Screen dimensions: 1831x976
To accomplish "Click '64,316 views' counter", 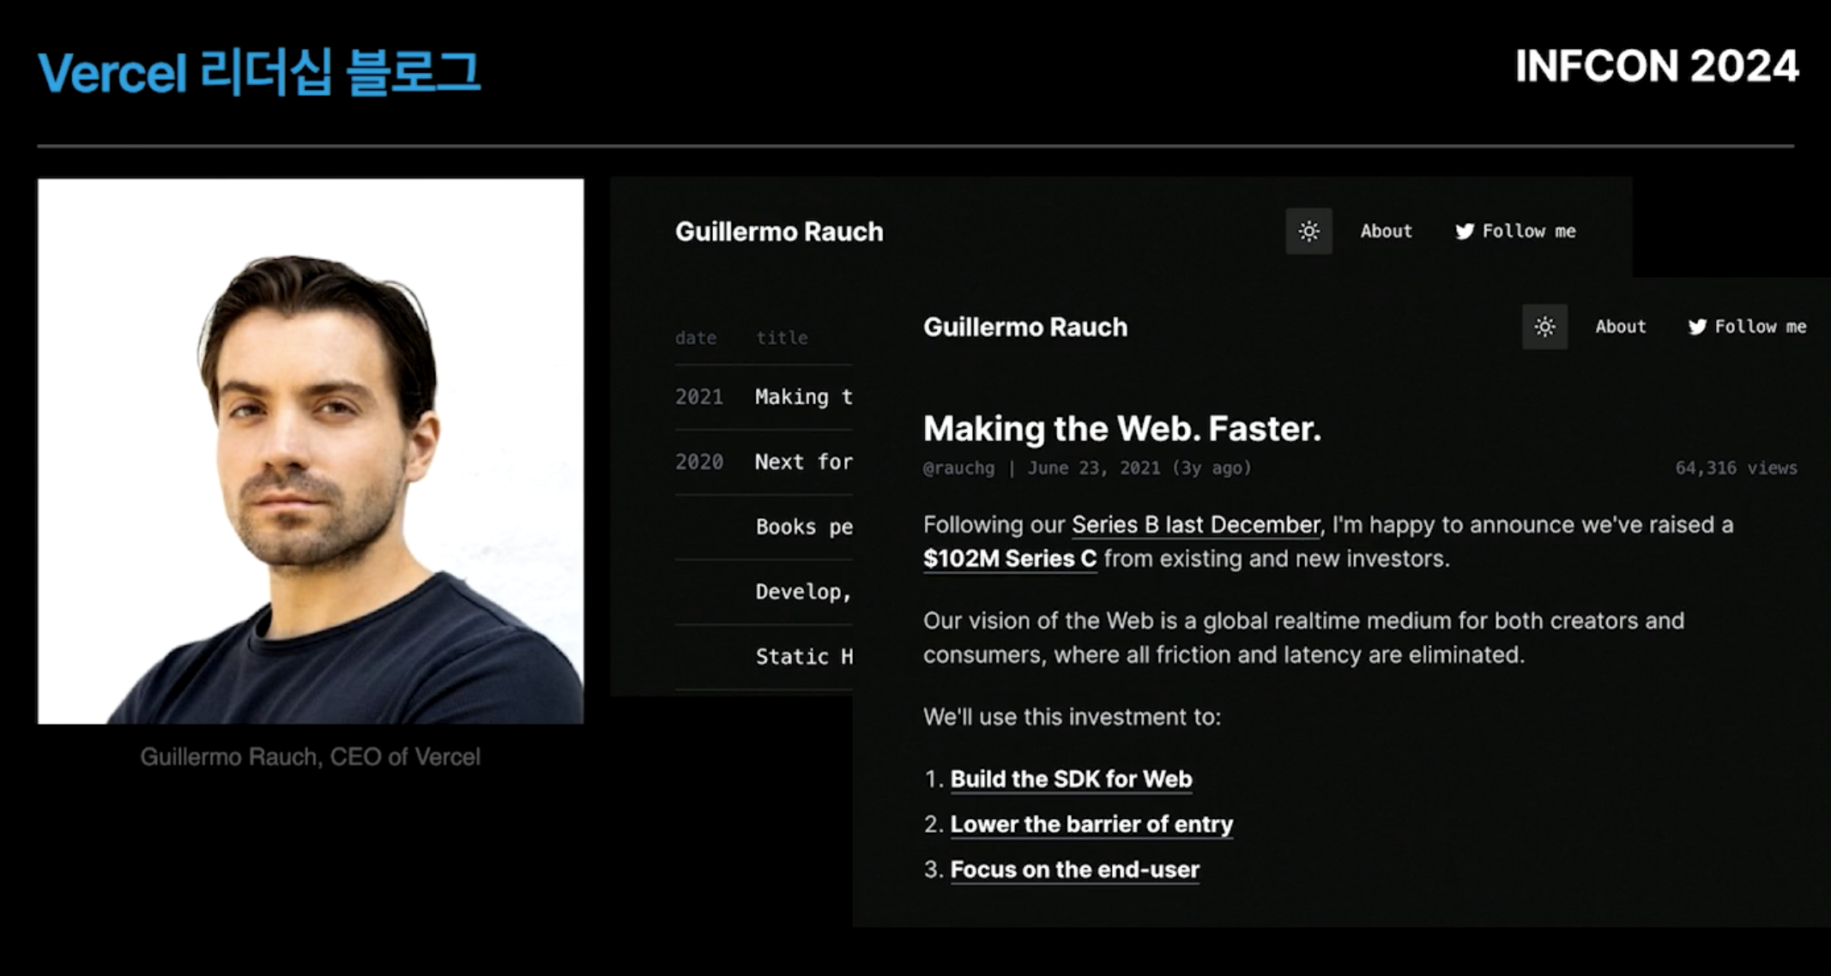I will coord(1736,468).
